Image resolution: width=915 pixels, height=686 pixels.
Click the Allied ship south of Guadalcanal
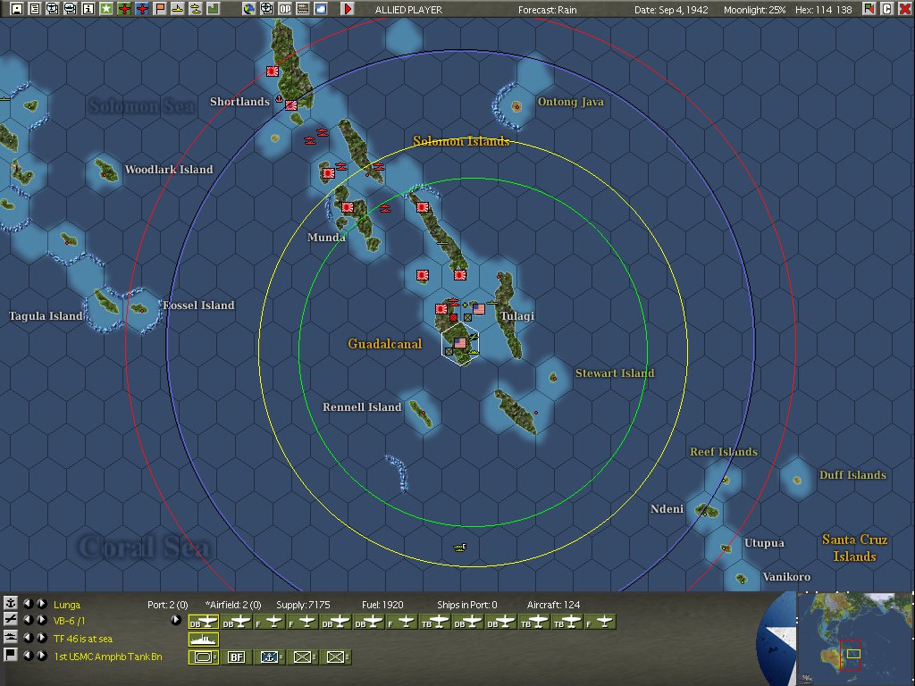pyautogui.click(x=460, y=548)
